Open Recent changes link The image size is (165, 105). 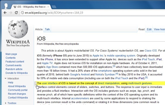coord(17,94)
